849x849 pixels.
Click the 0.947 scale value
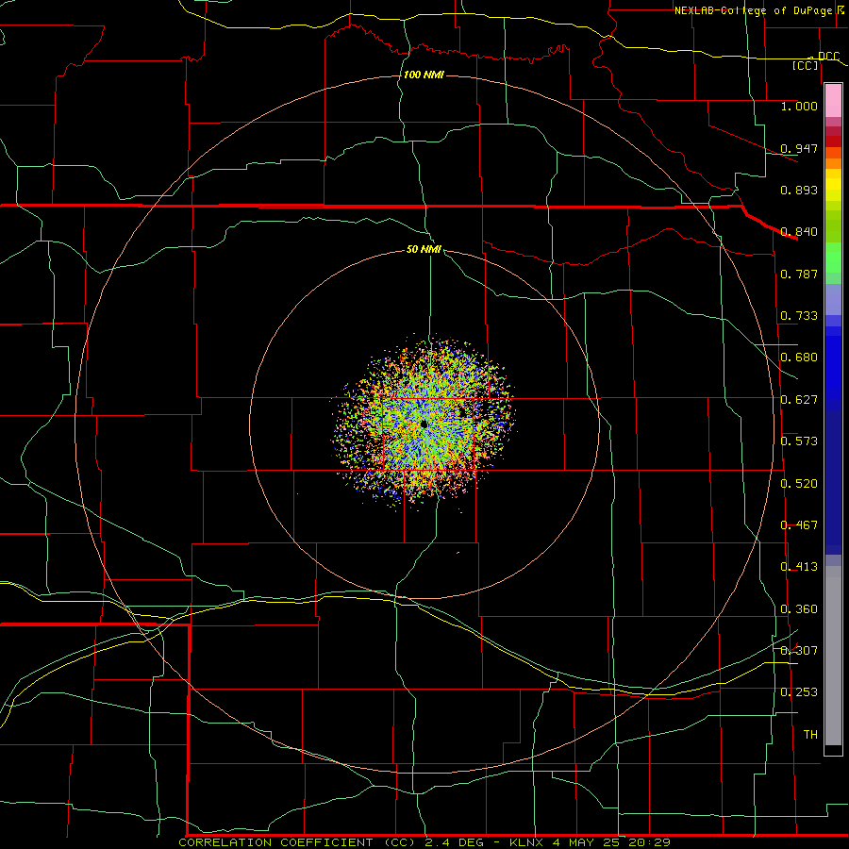(x=799, y=148)
